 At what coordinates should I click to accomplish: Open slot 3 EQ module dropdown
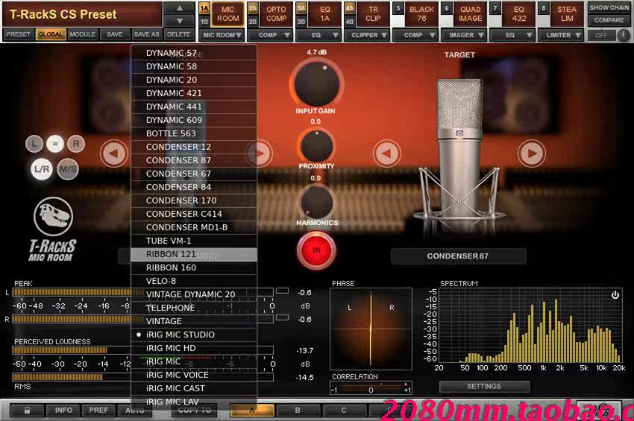click(x=319, y=35)
